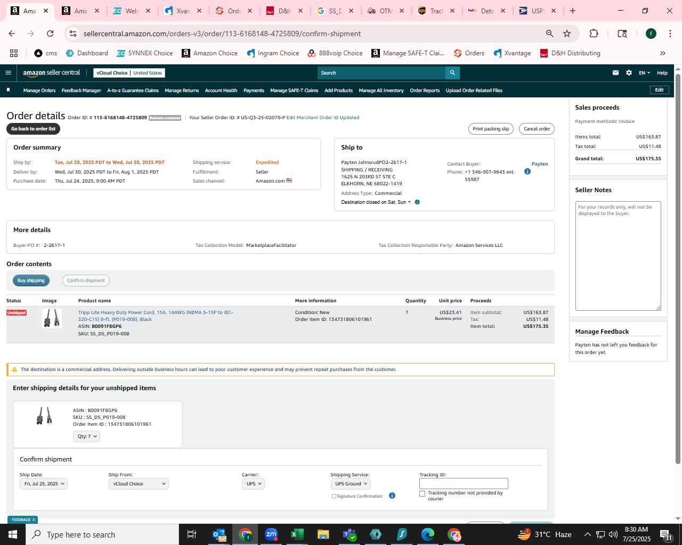Open File Explorer from the taskbar
Image resolution: width=682 pixels, height=545 pixels.
point(323,534)
